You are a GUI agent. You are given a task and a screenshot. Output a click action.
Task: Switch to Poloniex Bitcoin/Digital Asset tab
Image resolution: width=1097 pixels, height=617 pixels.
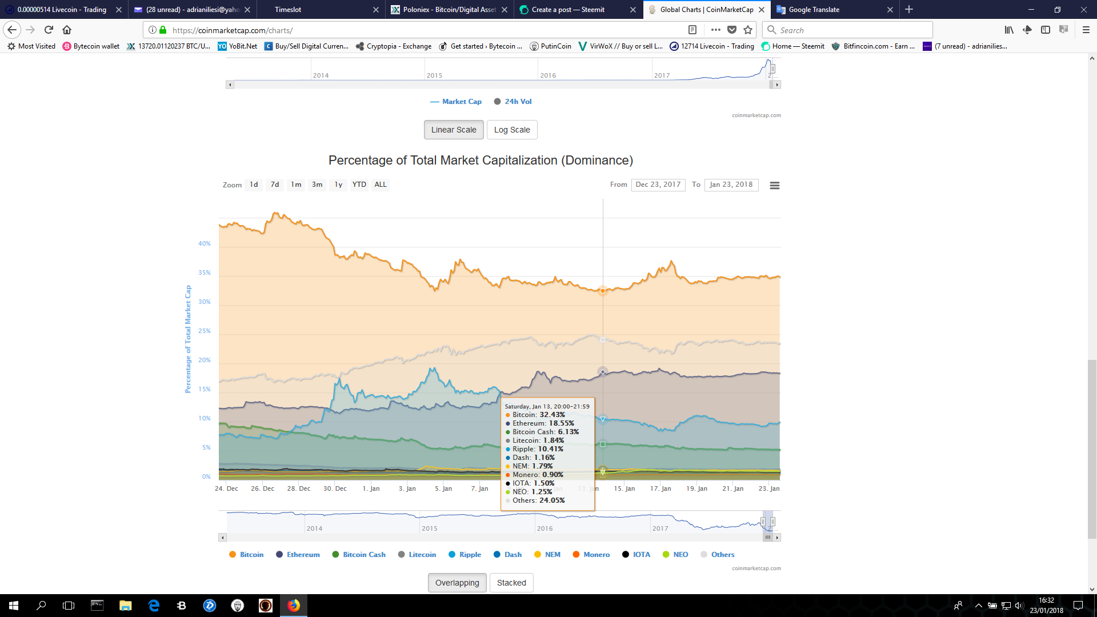click(449, 10)
